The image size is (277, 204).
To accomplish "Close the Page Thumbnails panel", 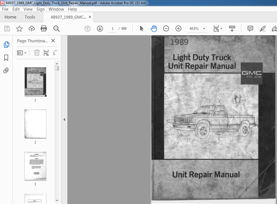I will (53, 41).
